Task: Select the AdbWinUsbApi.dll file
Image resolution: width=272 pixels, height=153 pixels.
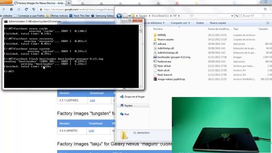Action: click(167, 53)
